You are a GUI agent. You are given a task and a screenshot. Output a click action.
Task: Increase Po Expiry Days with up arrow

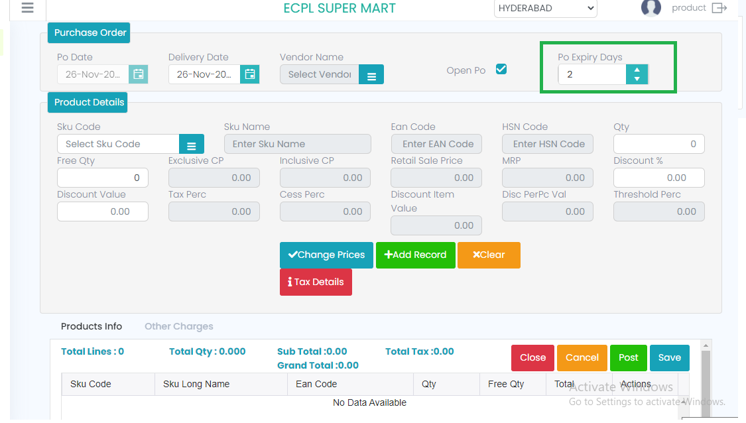tap(637, 70)
